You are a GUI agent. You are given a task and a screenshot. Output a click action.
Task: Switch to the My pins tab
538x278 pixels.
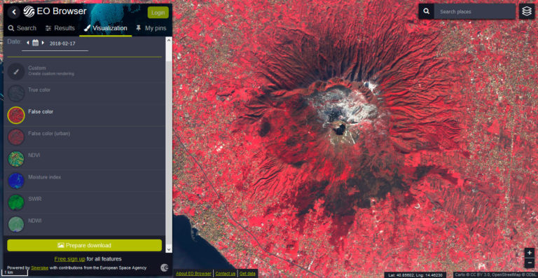(151, 28)
